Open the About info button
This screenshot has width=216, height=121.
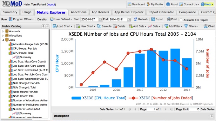[x=172, y=4]
